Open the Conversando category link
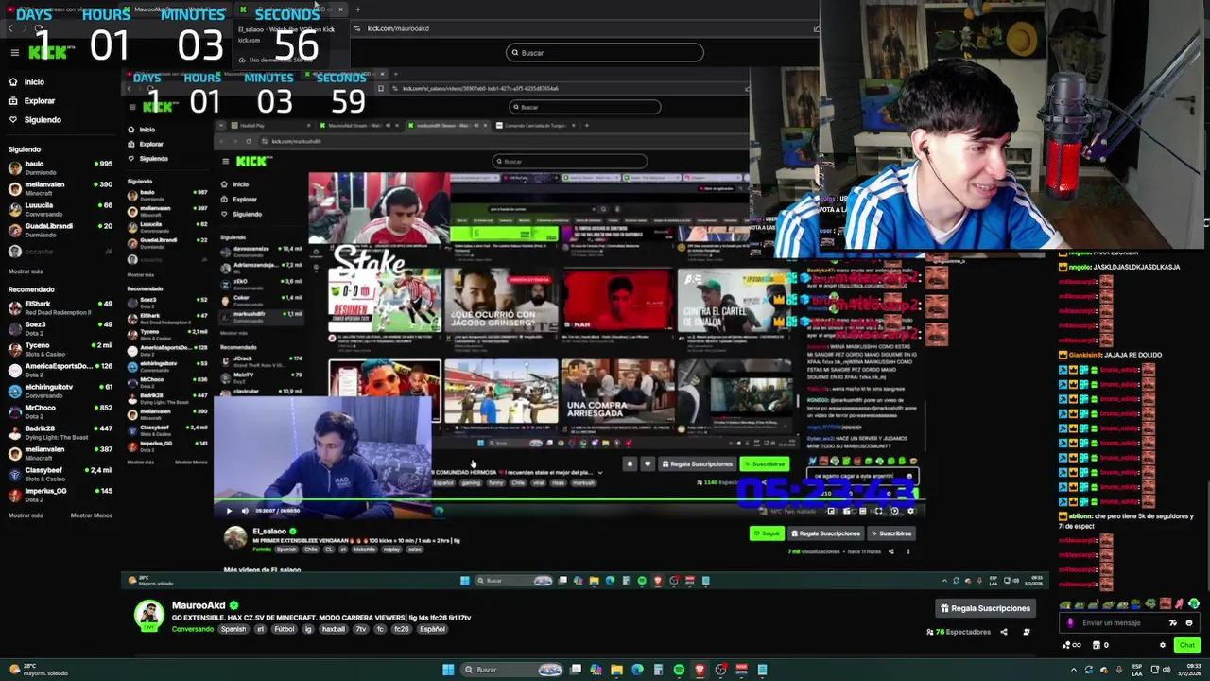 pos(192,629)
